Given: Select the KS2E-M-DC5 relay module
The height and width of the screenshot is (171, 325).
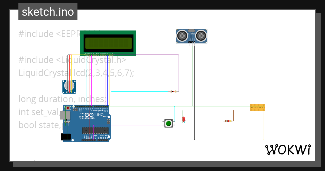Looking at the screenshot, I should pos(257,107).
